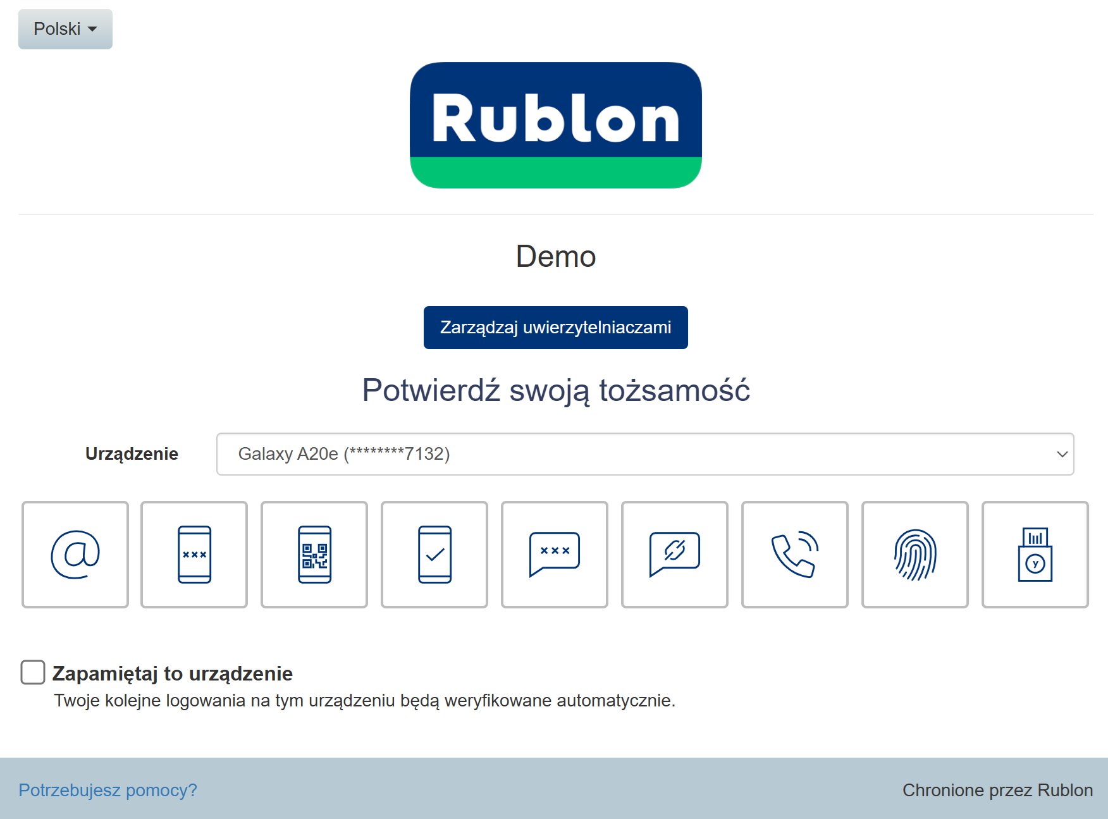Select Mobile Push phone with checkmark

point(434,555)
